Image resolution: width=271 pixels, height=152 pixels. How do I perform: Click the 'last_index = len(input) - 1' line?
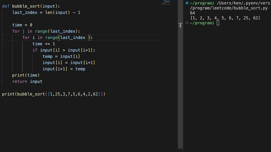click(x=46, y=13)
